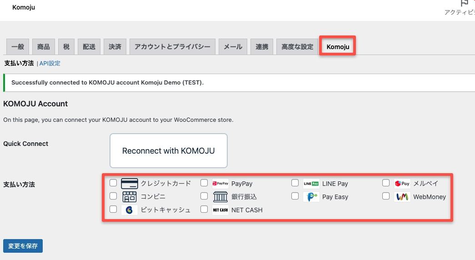475x260 pixels.
Task: Click the Successfully connected notice message
Action: point(108,82)
